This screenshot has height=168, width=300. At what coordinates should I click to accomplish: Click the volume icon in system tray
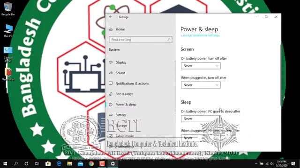pos(272,164)
